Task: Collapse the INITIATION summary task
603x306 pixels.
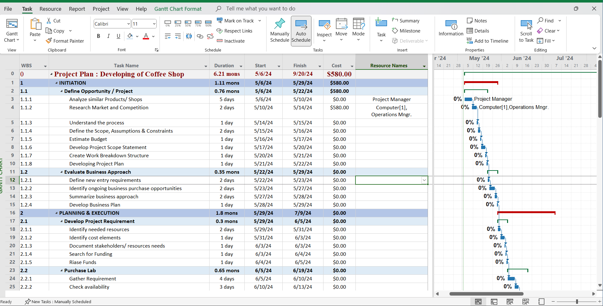Action: point(57,83)
